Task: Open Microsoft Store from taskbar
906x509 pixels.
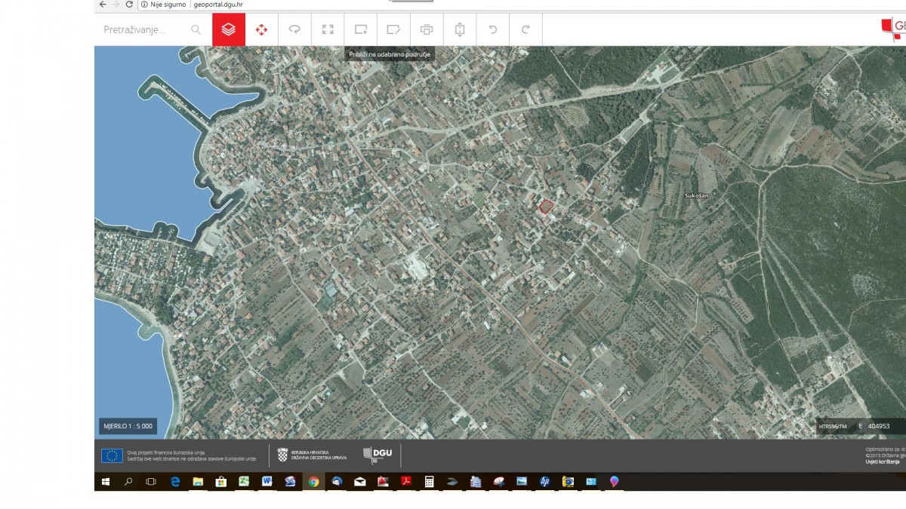Action: (221, 481)
